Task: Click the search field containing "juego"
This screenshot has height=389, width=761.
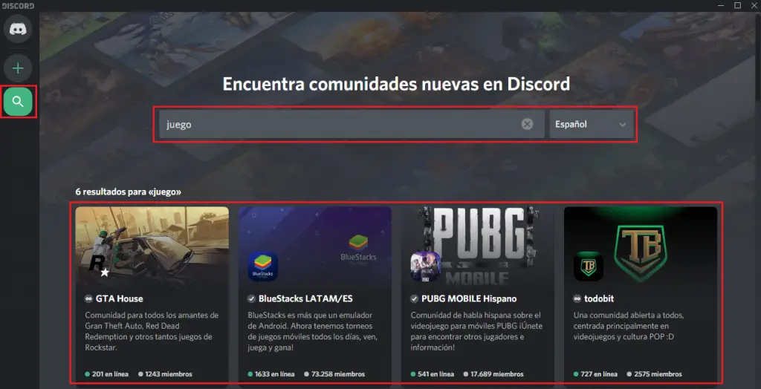Action: [x=352, y=124]
